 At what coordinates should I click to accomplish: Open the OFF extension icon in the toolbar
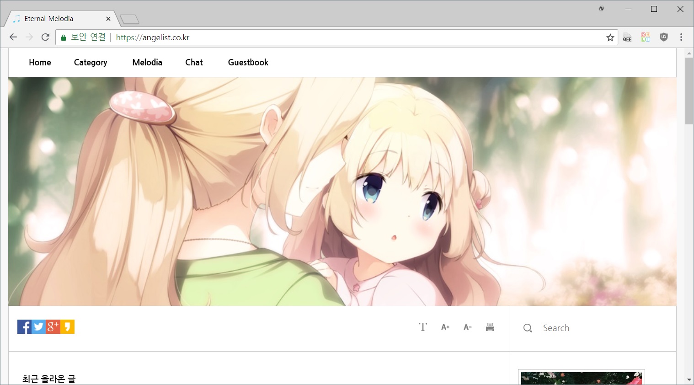(x=627, y=37)
